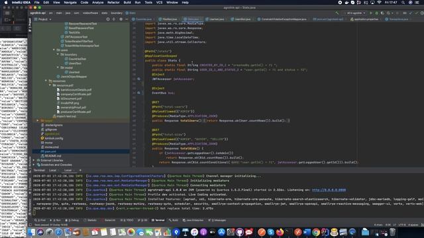Screen dimensions: 424x238
Task: Click the gutter icon beside the JWTAccessor field
Action: (138, 79)
